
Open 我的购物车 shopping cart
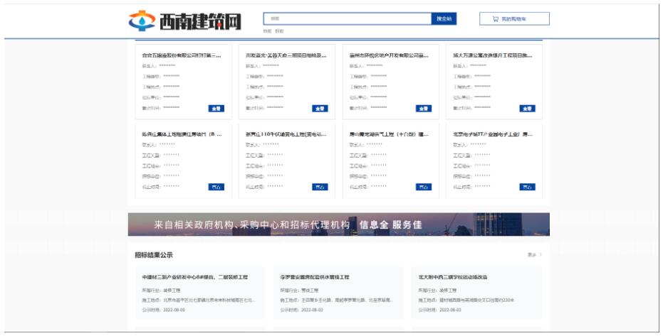(x=514, y=18)
